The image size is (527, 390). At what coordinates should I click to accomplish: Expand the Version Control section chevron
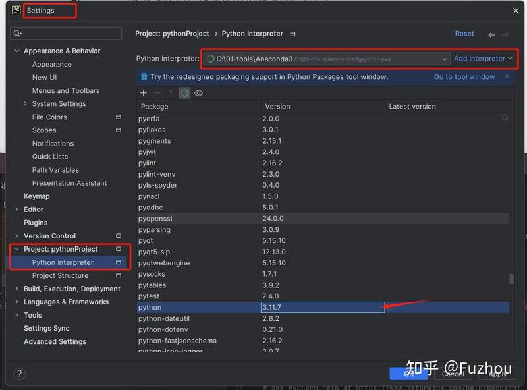[x=16, y=236]
